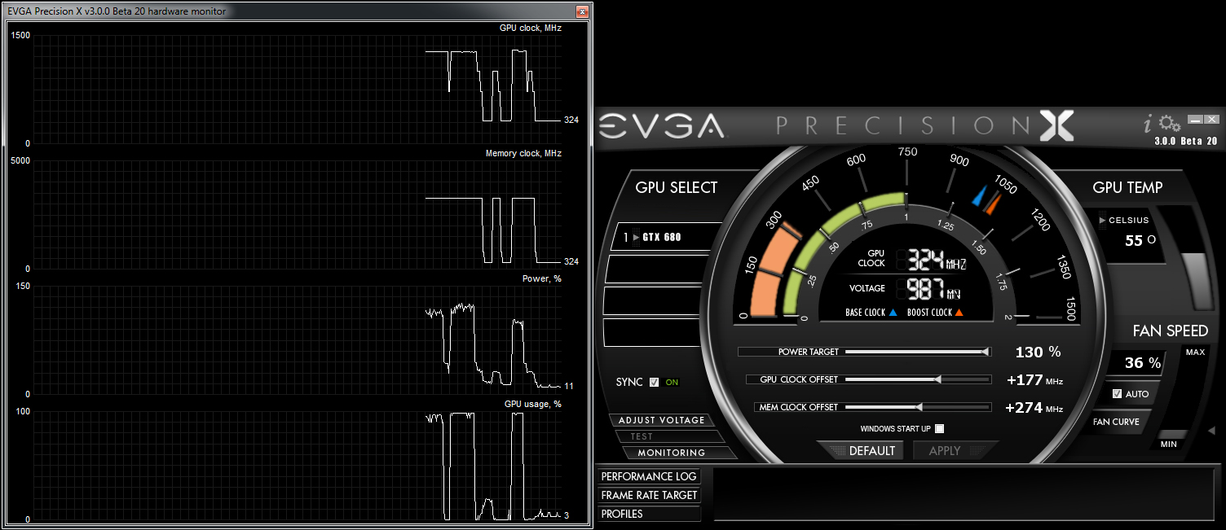Click the orange boost clock marker on gauge
This screenshot has width=1226, height=530.
[x=992, y=203]
